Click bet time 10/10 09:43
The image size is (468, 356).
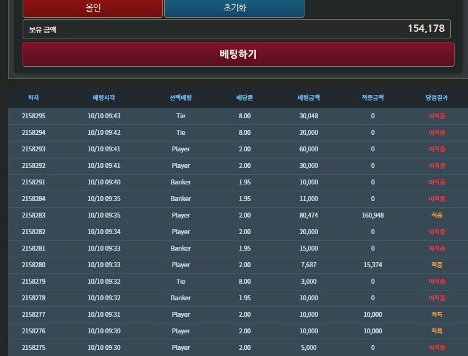(104, 116)
